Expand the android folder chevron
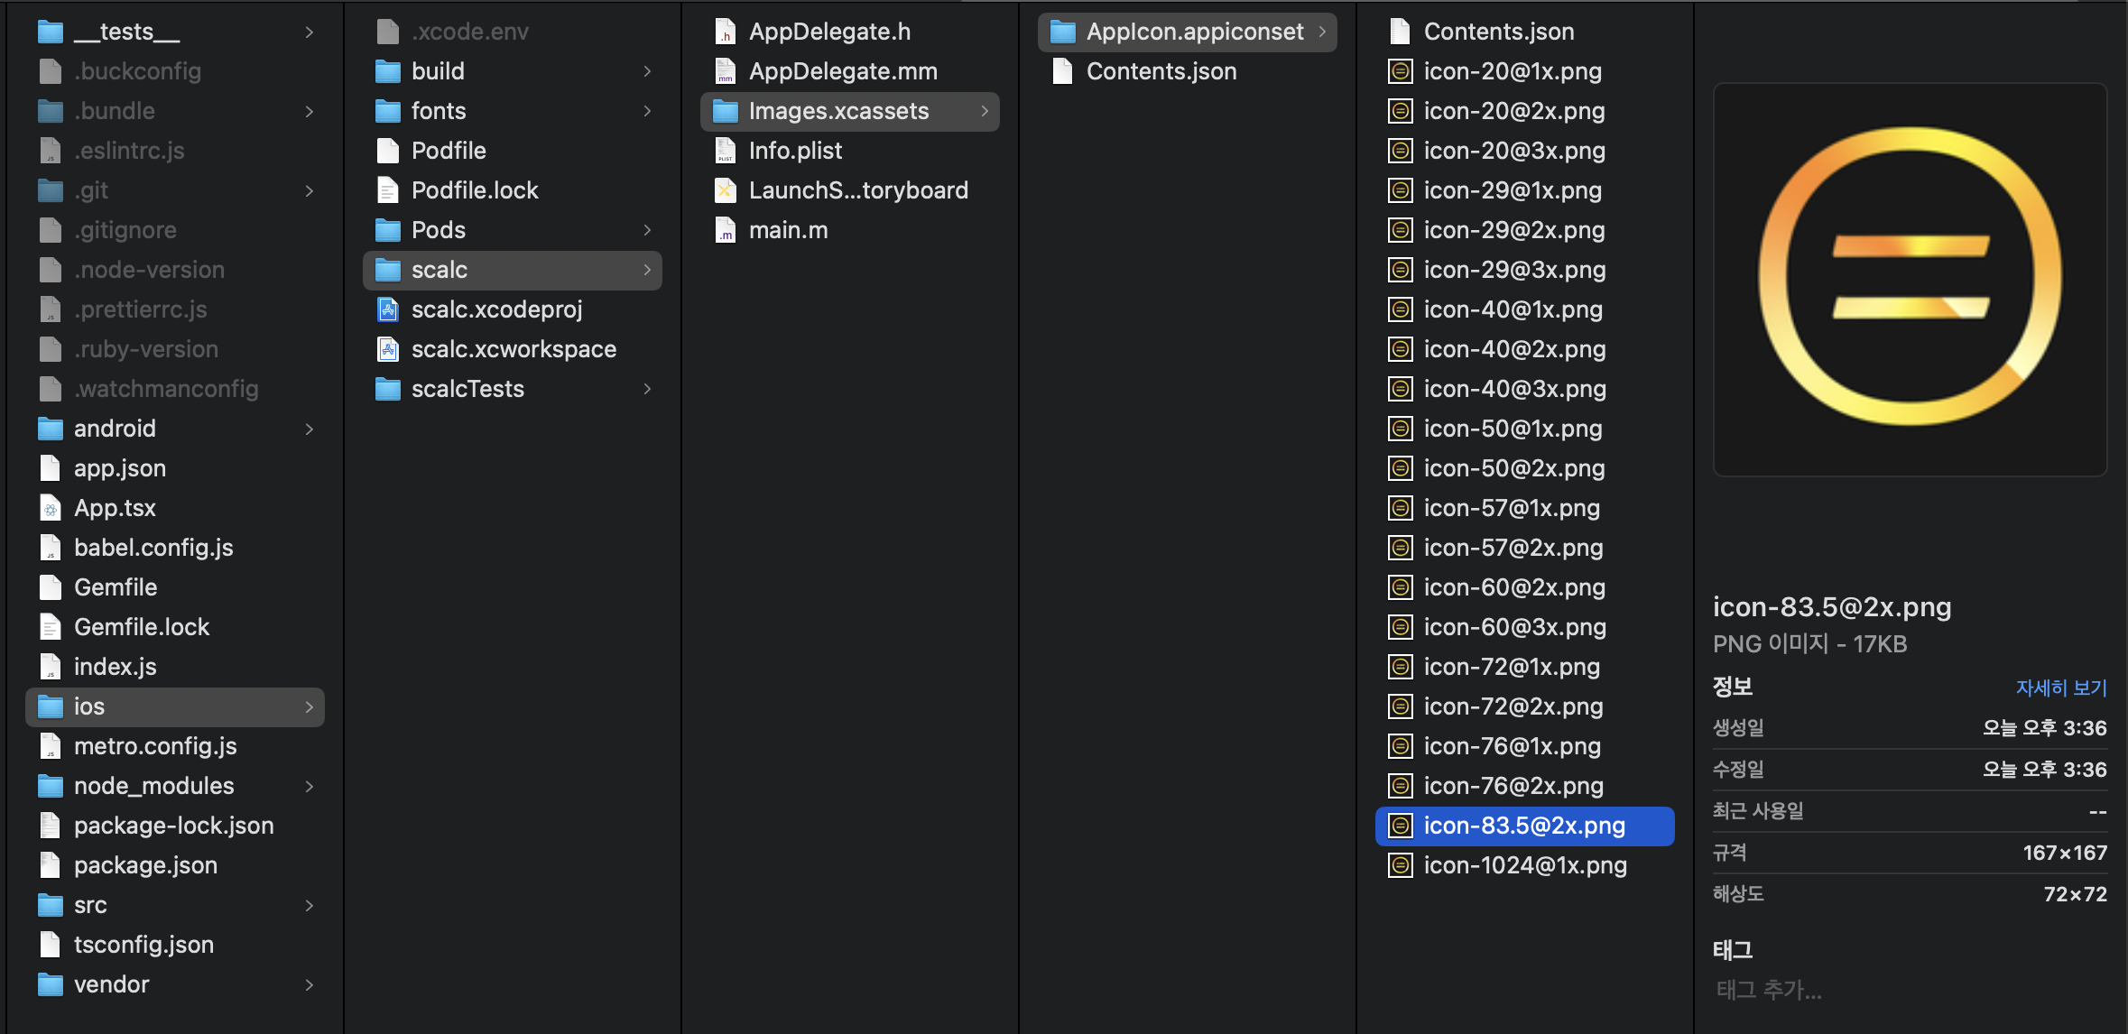Screen dimensions: 2128x1034 (x=310, y=429)
